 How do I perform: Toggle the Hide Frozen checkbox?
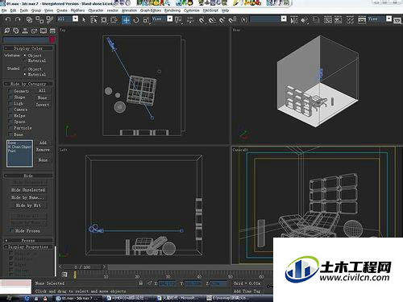[11, 230]
